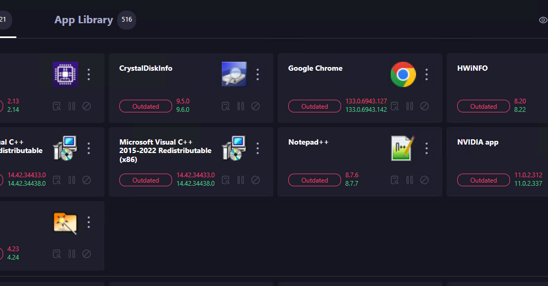Click the HWiNFO card title

tap(472, 68)
